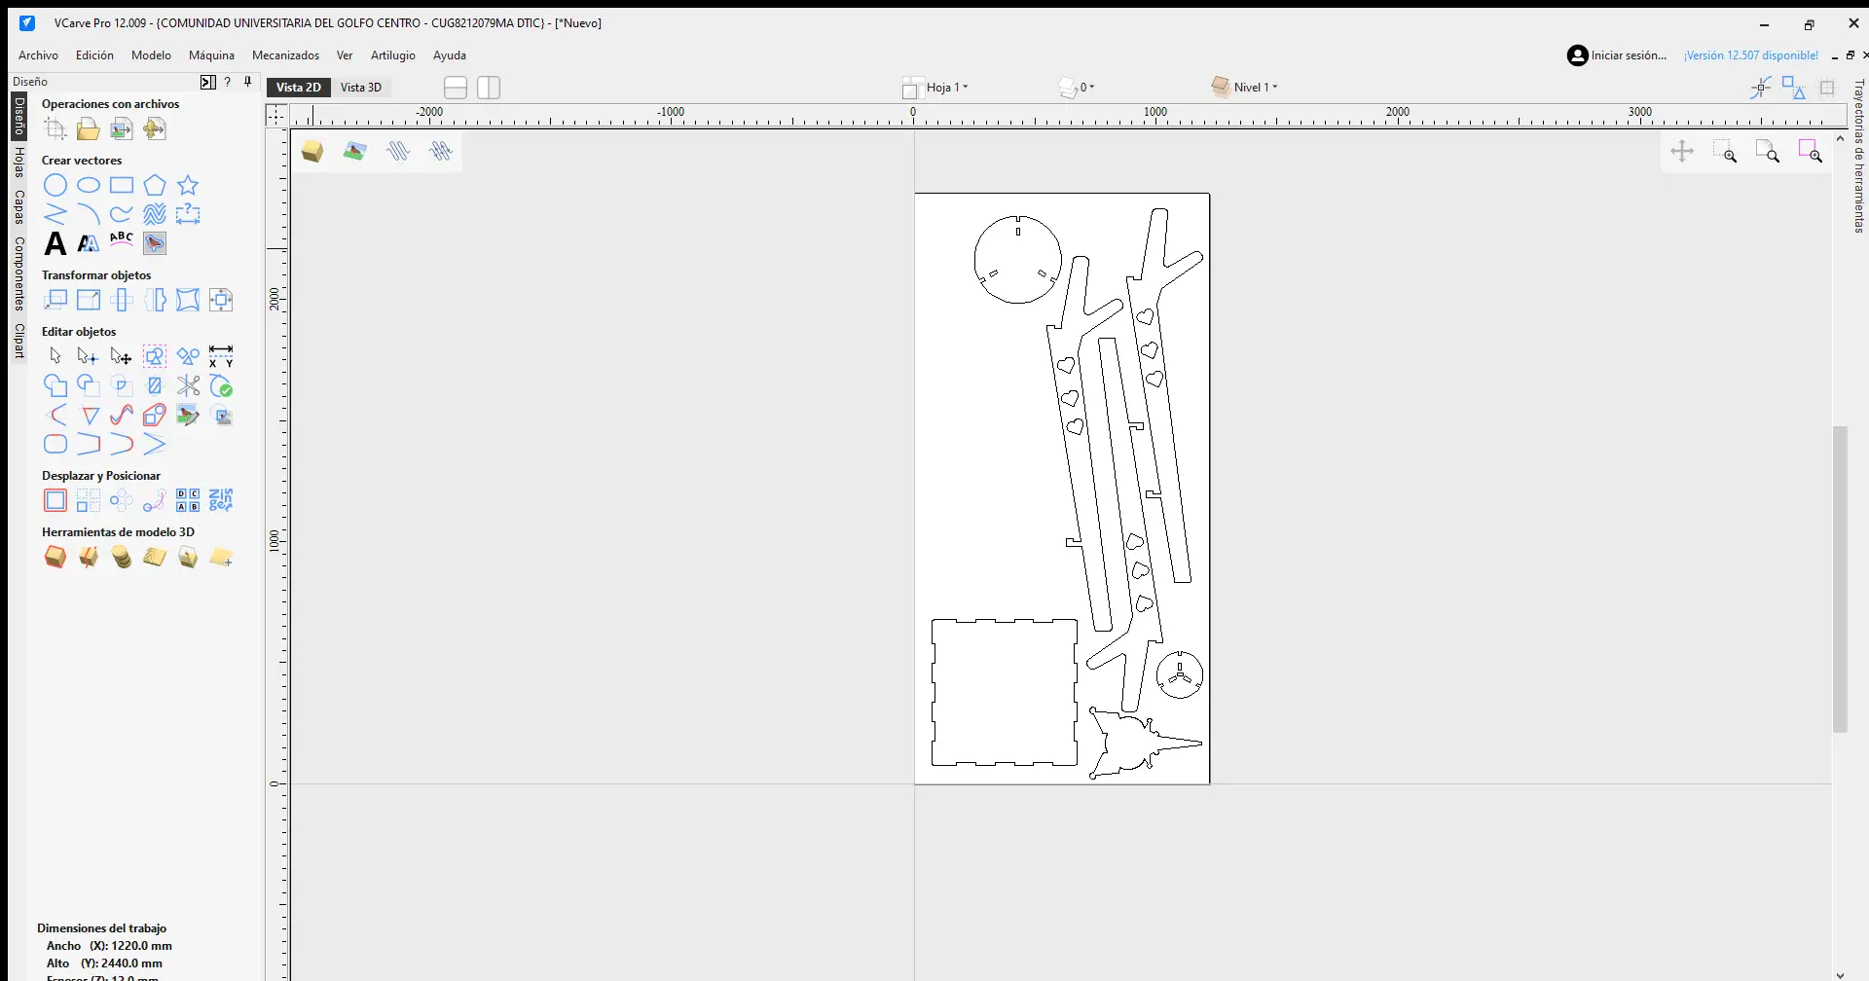Zoom to selection with the pink-square magnifier
Screen dimensions: 1869x981
click(1811, 151)
